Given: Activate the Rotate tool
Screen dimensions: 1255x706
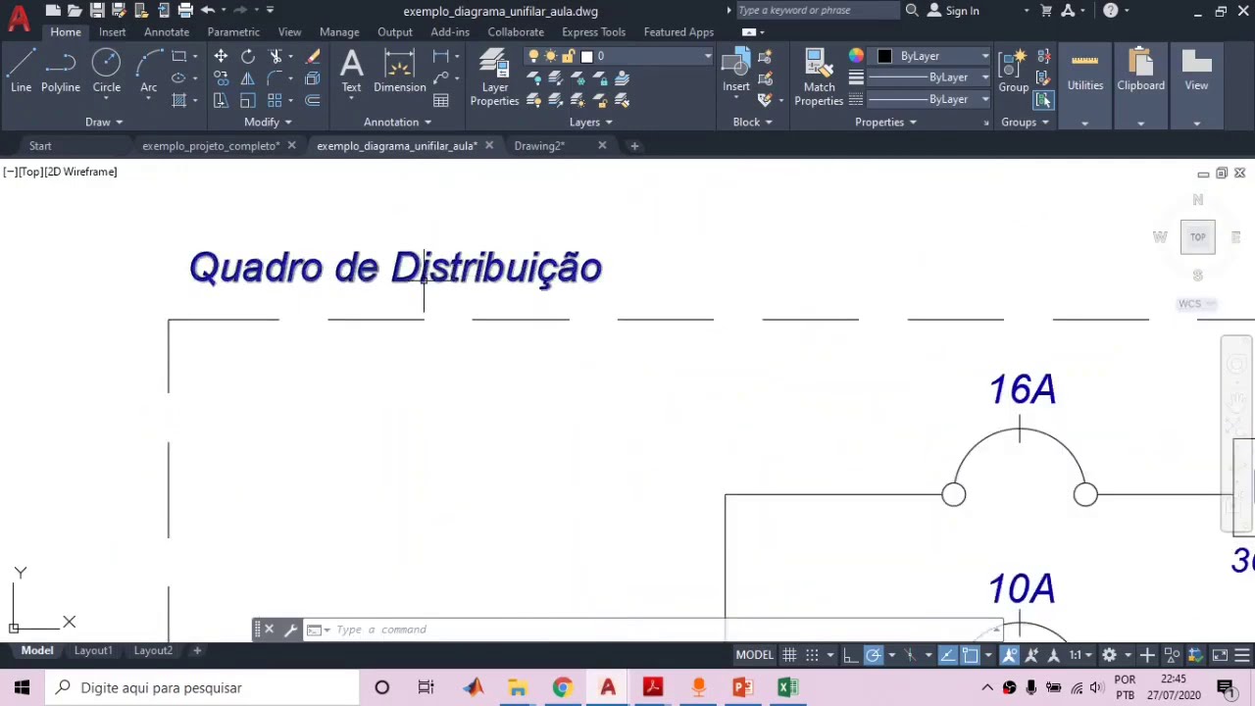Looking at the screenshot, I should click(248, 57).
